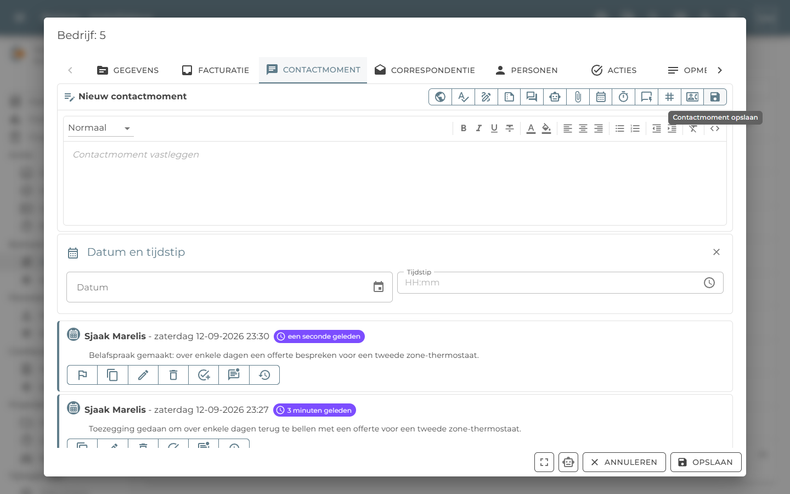Open the double speech bubble icon
The height and width of the screenshot is (494, 790).
pos(532,97)
